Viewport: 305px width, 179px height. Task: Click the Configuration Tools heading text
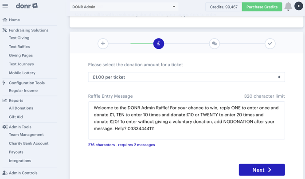[x=27, y=83]
